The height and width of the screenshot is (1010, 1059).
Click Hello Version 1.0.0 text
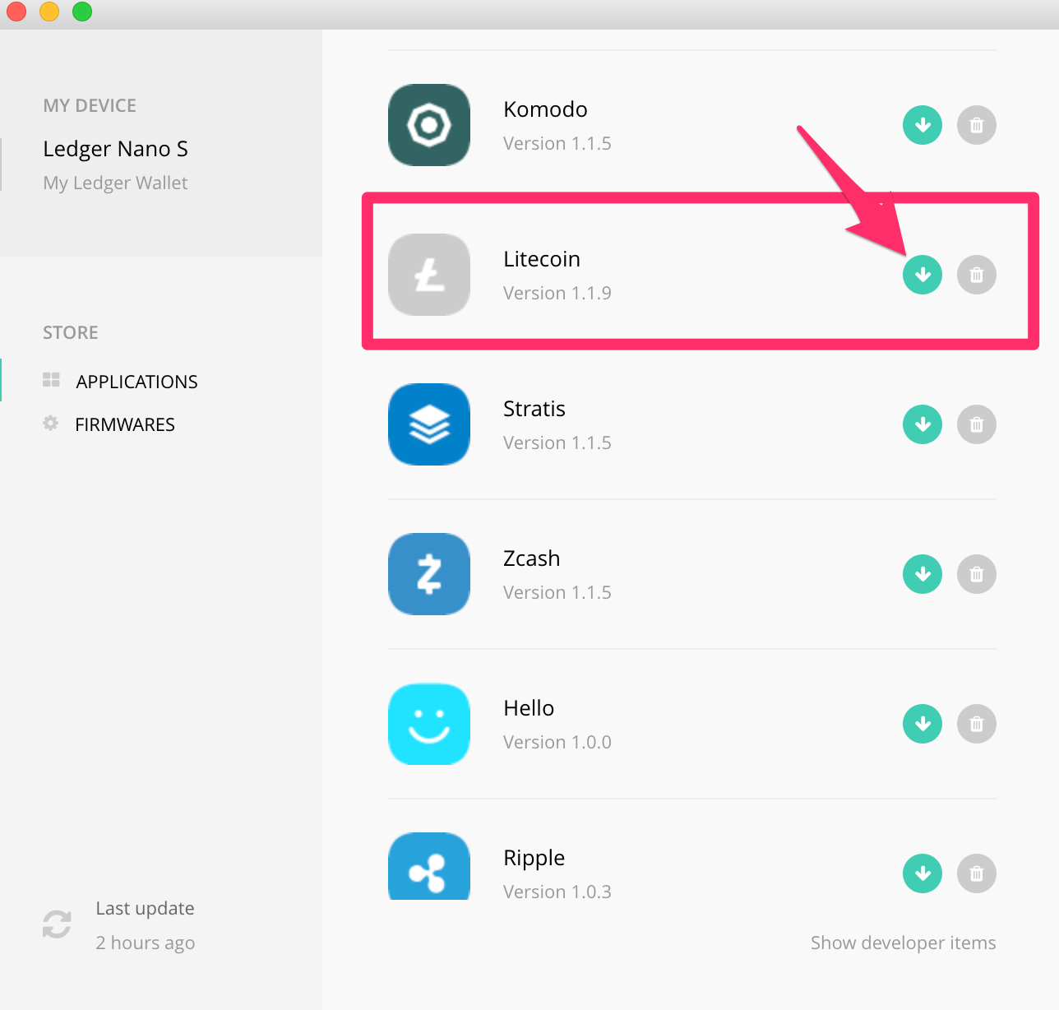557,742
